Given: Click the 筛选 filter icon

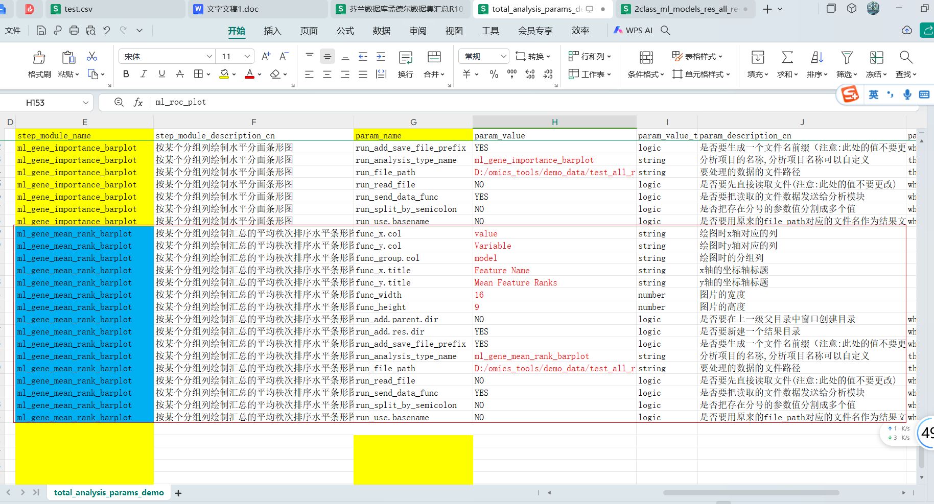Looking at the screenshot, I should pyautogui.click(x=847, y=57).
